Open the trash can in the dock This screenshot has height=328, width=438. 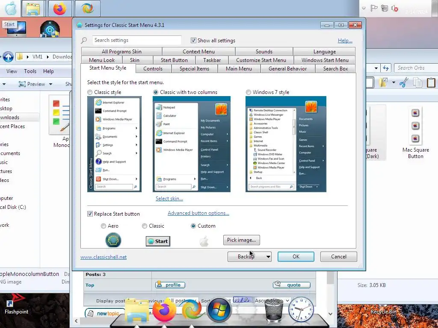[x=274, y=310]
